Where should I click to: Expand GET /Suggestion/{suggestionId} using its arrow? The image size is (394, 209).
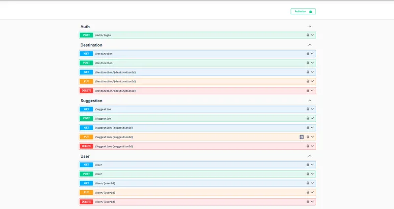point(312,128)
